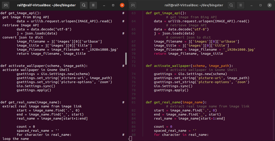Click the left terminal's vertical scrollbar handle
The height and width of the screenshot is (141, 275).
click(126, 59)
